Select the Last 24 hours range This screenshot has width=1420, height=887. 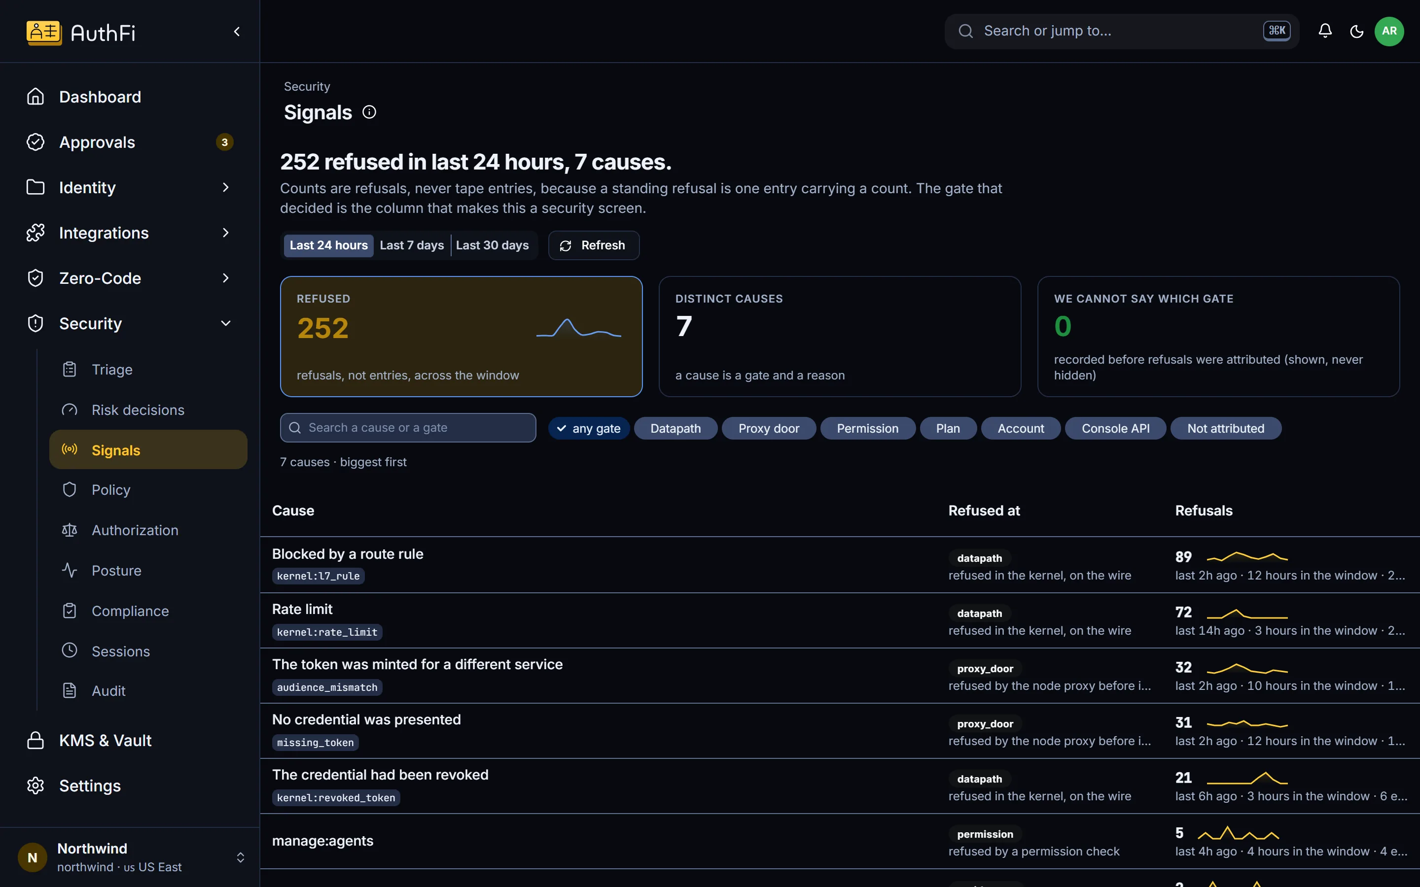[328, 245]
